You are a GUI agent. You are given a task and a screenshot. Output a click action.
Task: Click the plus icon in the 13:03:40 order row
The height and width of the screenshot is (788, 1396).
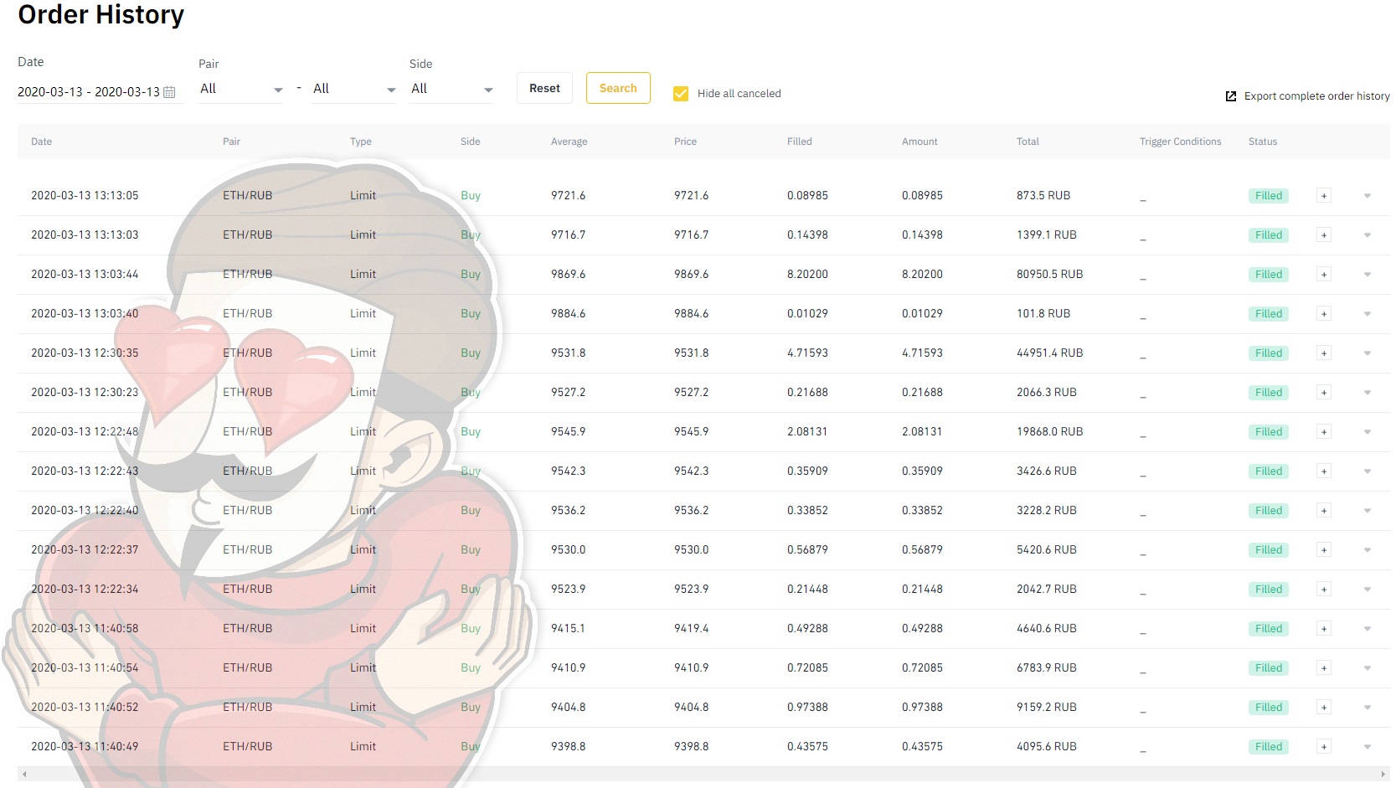1324,314
